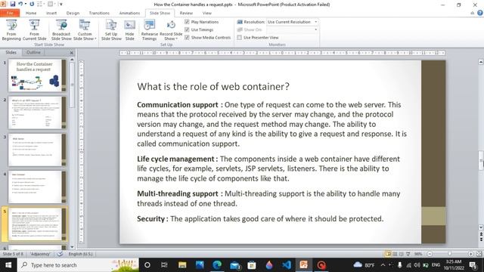This screenshot has width=484, height=272.
Task: Switch to the View tab
Action: tap(206, 13)
